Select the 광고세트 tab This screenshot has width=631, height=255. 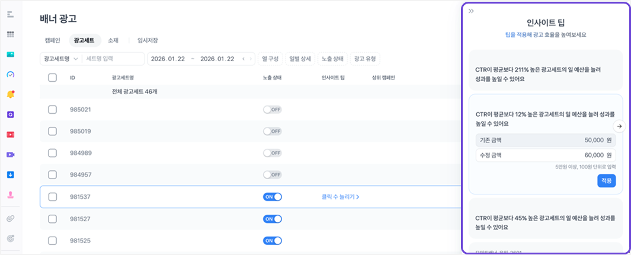pyautogui.click(x=85, y=40)
